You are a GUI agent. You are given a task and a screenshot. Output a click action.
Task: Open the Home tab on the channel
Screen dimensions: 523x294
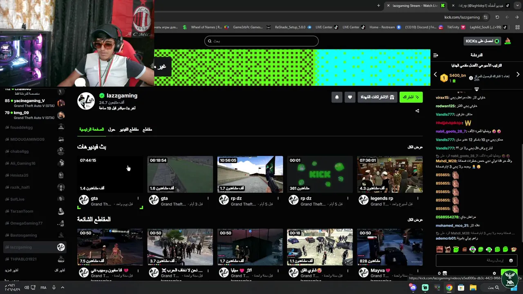click(92, 129)
